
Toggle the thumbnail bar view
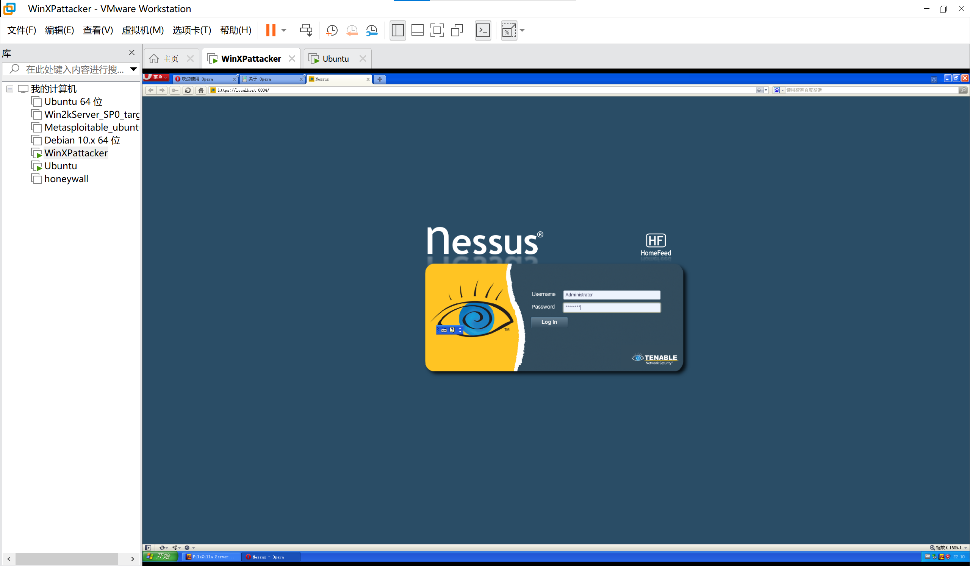coord(417,30)
